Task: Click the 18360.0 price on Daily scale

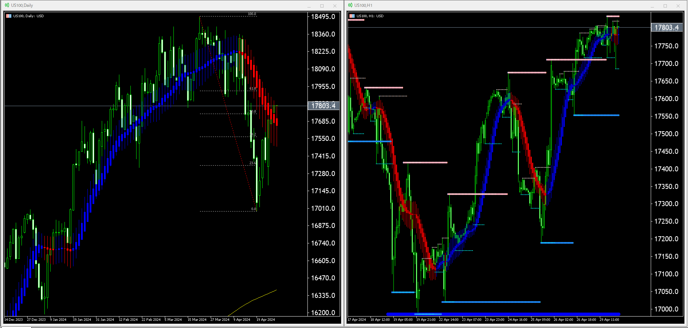Action: 323,34
